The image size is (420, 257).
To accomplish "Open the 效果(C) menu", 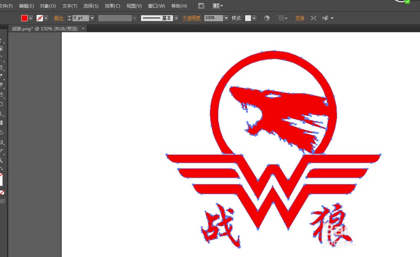I will pos(112,6).
